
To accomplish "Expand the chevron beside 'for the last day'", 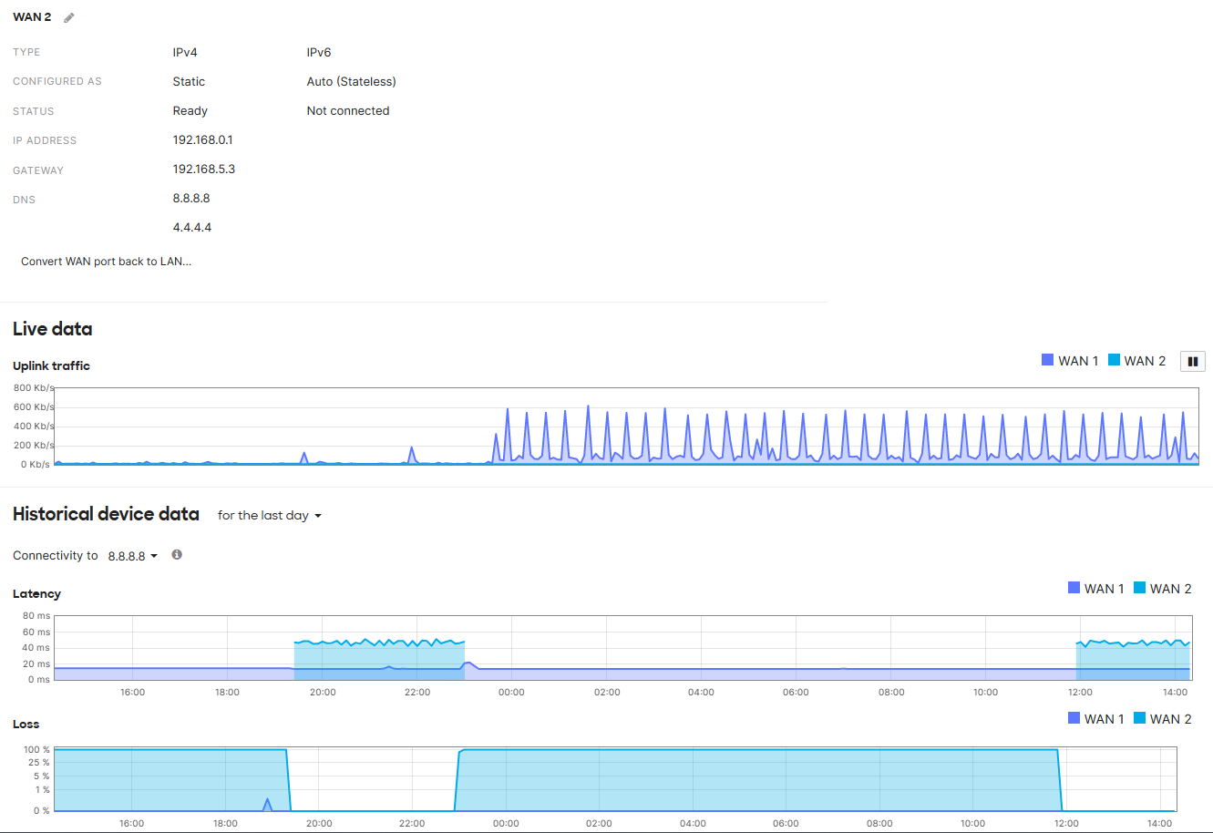I will pos(319,516).
